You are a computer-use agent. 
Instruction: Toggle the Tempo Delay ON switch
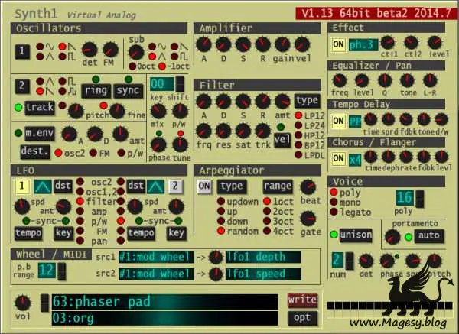click(x=338, y=121)
